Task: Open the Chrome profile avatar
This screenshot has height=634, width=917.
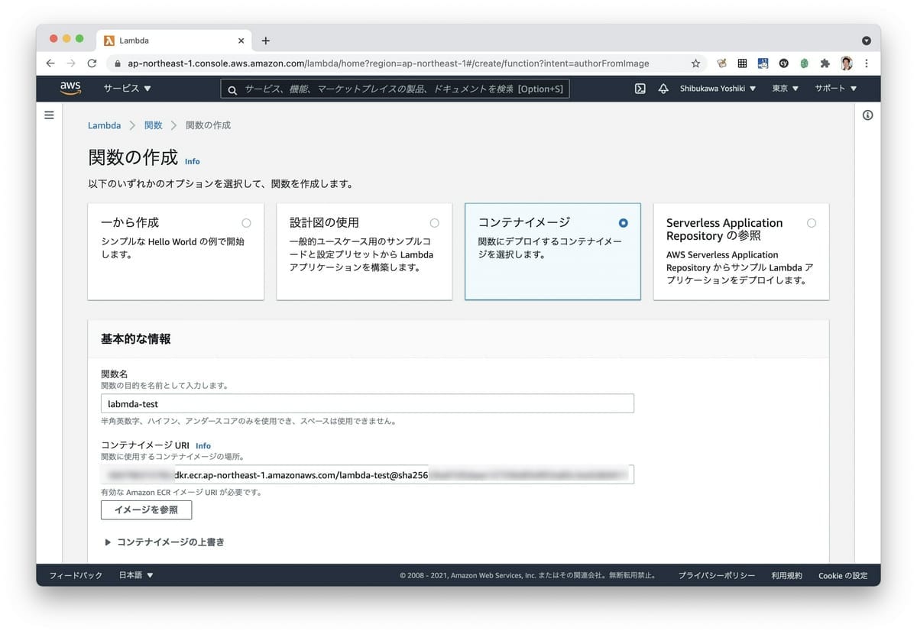Action: [847, 63]
